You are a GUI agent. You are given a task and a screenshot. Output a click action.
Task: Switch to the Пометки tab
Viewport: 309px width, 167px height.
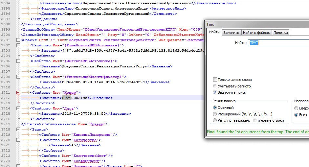pyautogui.click(x=280, y=33)
